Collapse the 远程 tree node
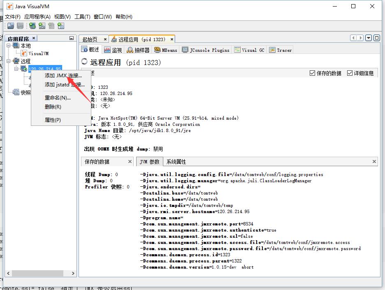 (8, 60)
